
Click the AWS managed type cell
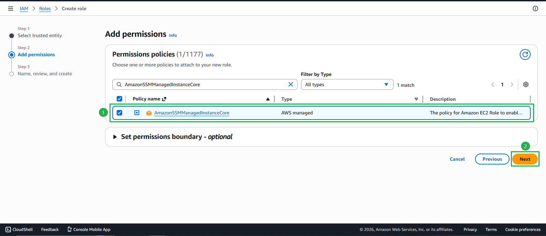click(297, 113)
